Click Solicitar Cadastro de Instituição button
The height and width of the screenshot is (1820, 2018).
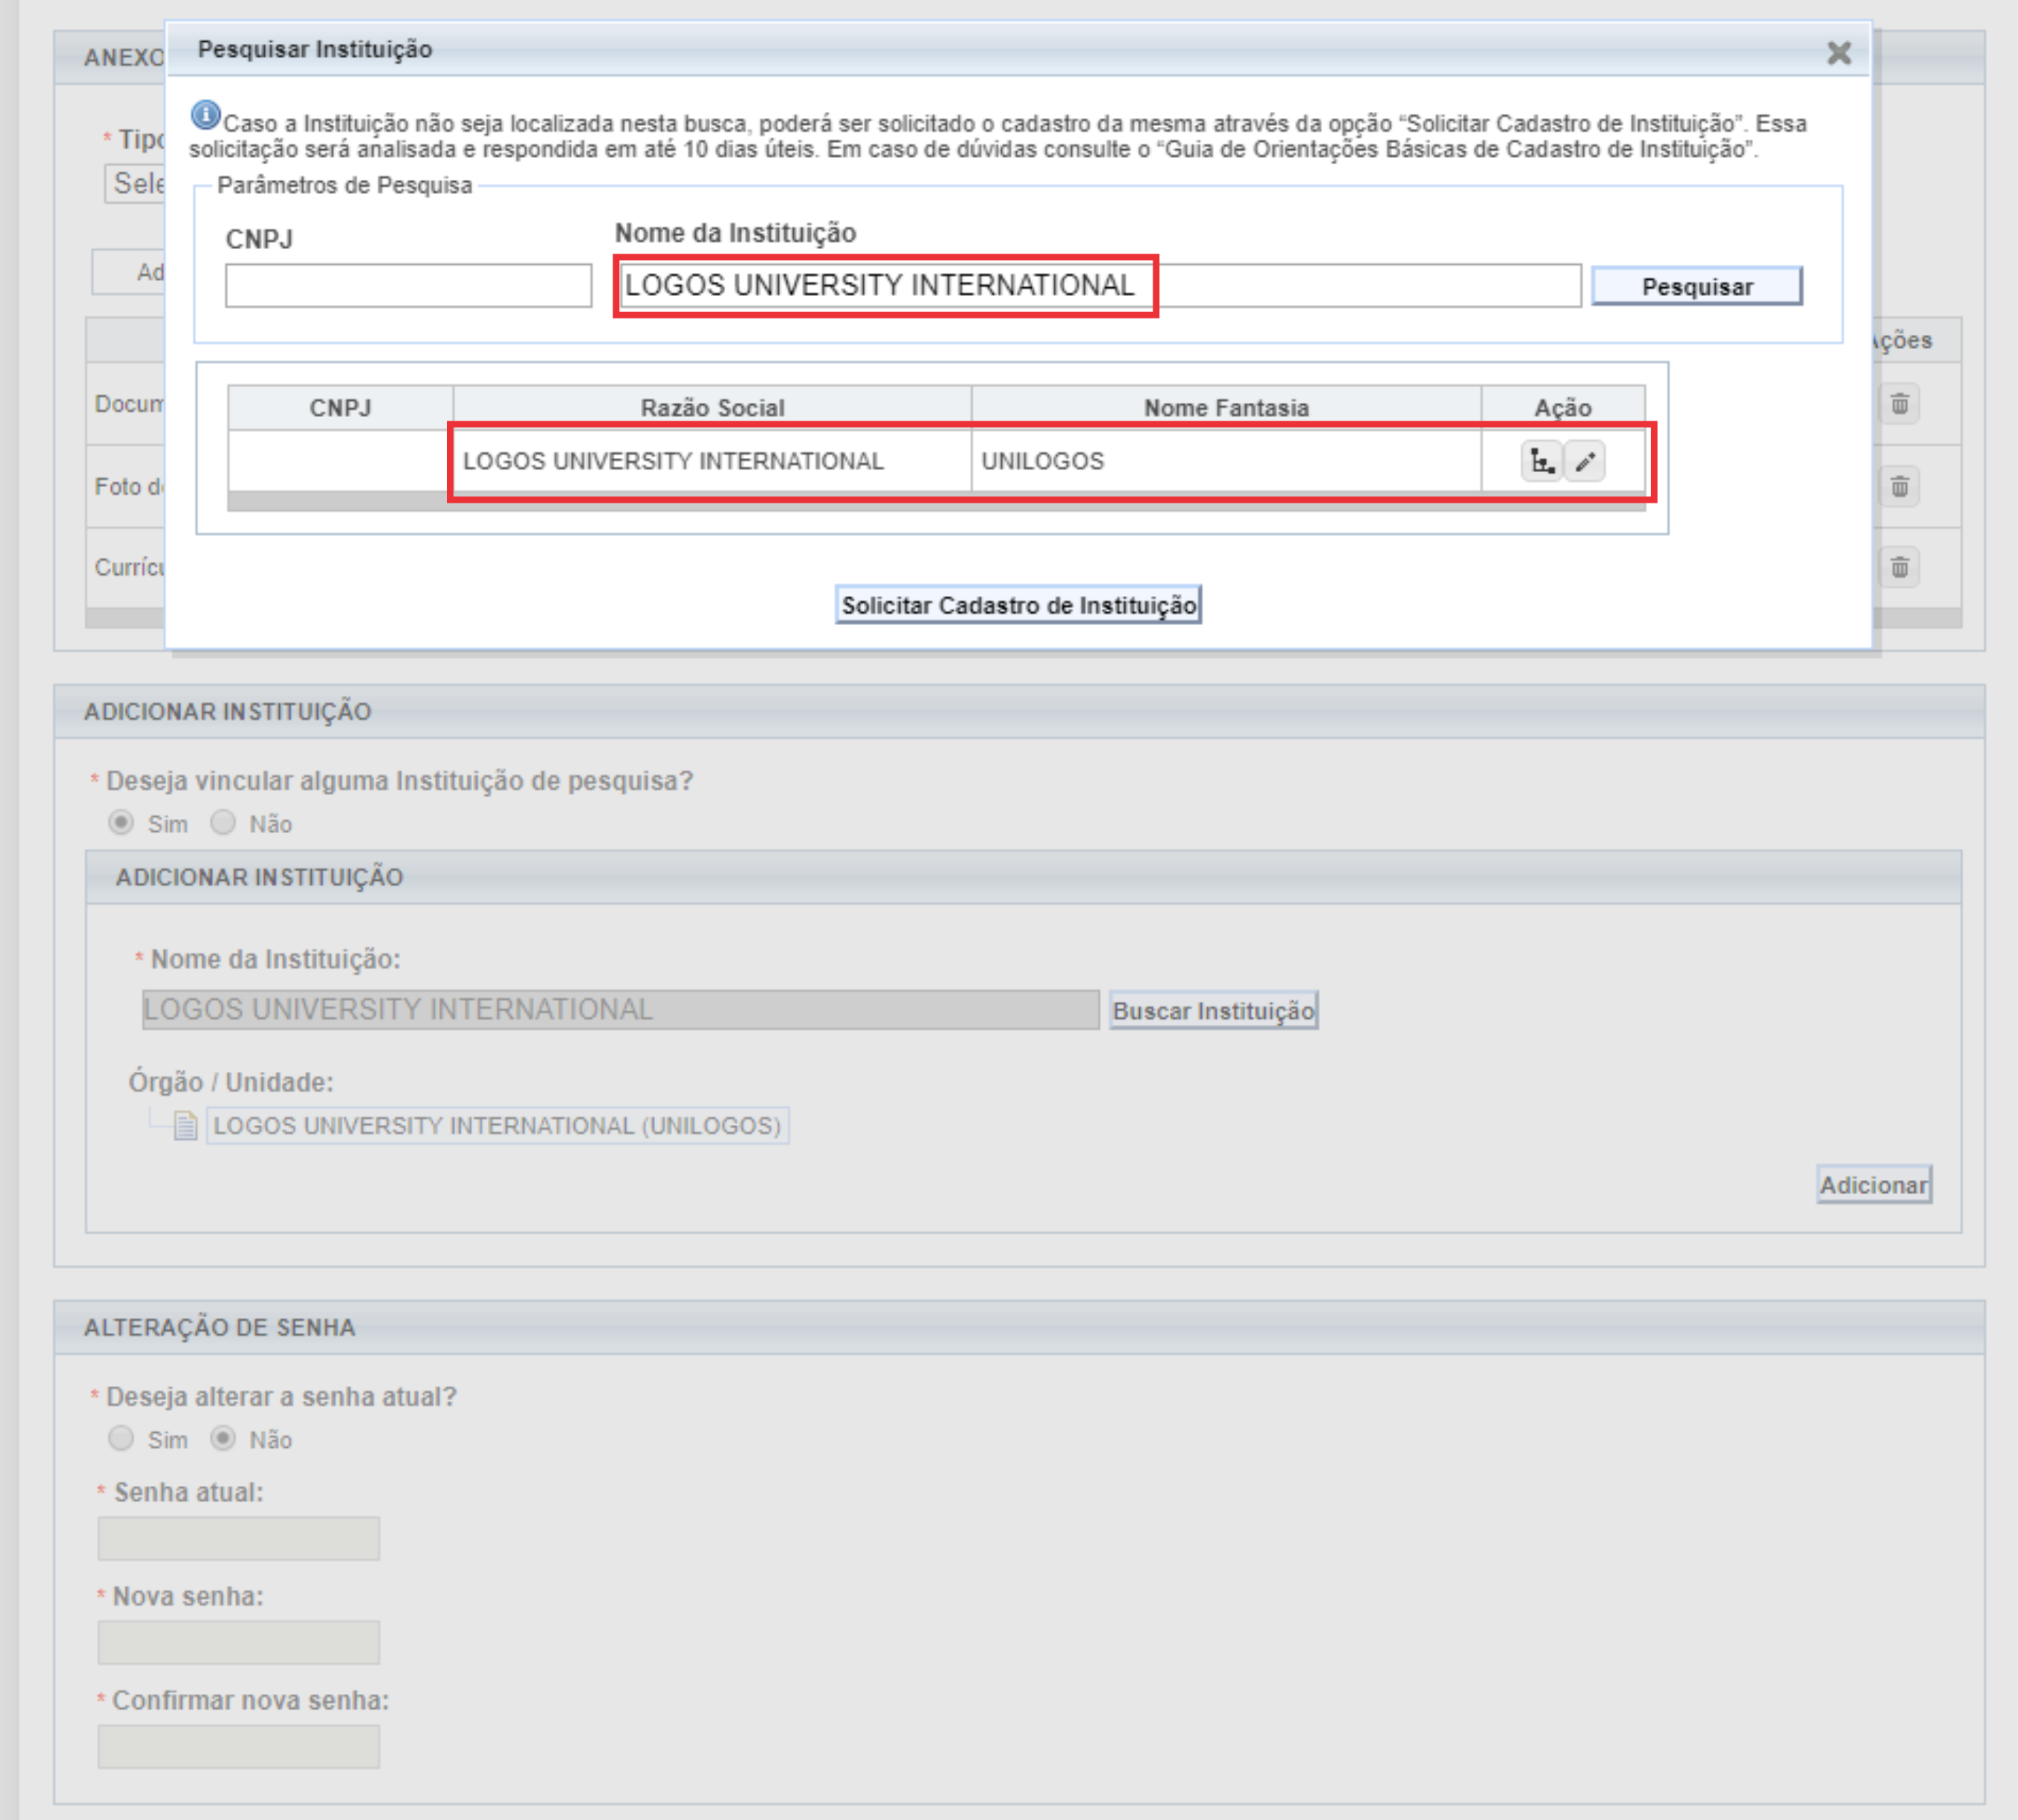pos(1018,605)
